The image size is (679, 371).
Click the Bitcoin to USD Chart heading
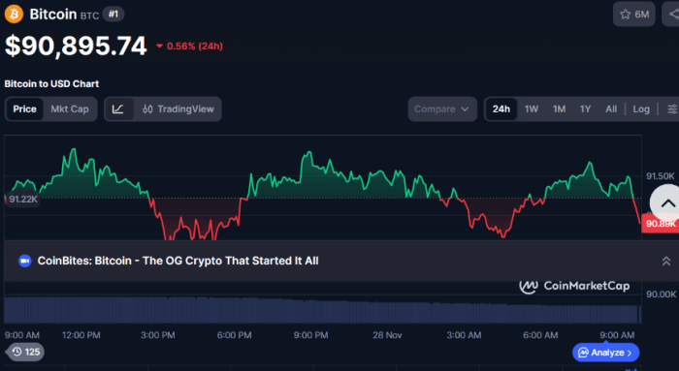pyautogui.click(x=51, y=84)
